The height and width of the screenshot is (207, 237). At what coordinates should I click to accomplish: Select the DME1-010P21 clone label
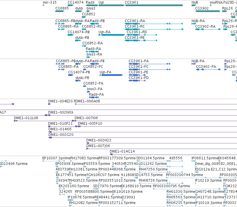coord(60,124)
